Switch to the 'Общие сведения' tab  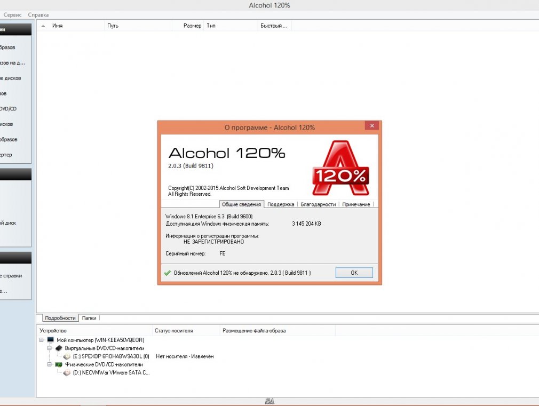click(241, 204)
